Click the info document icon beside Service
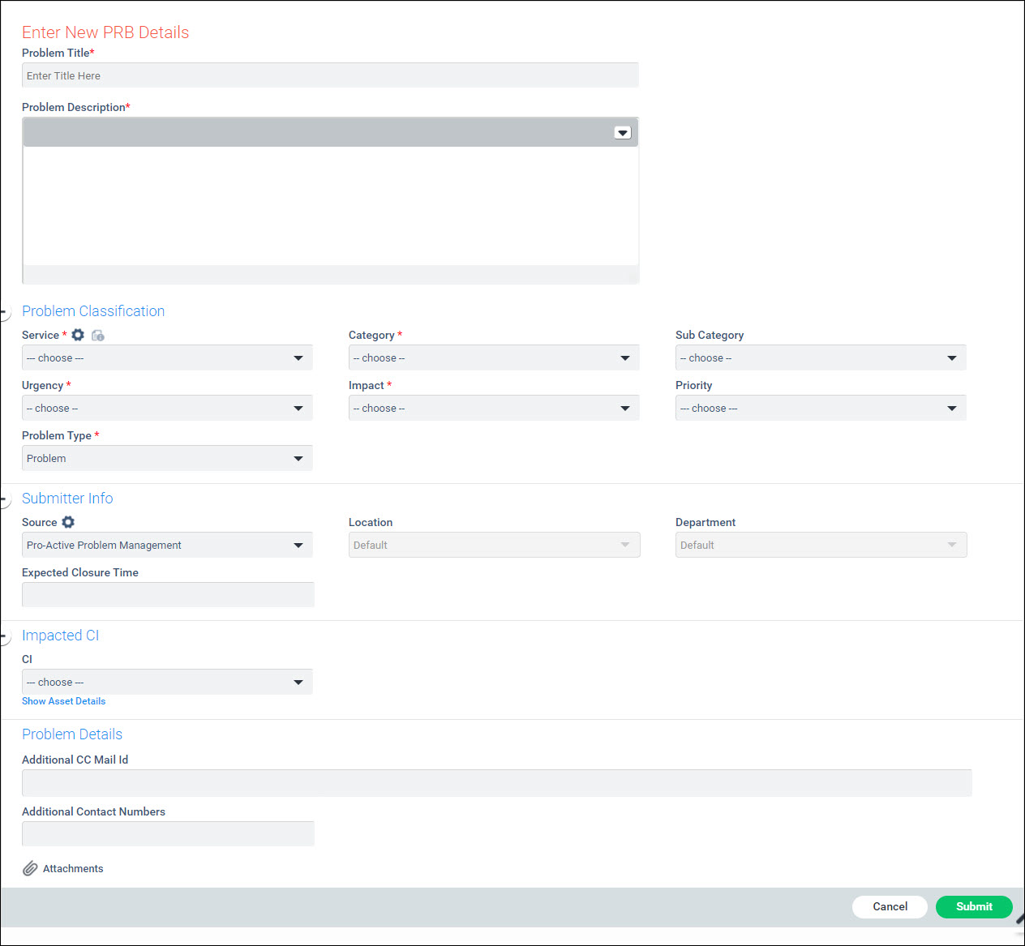The image size is (1025, 946). point(98,336)
